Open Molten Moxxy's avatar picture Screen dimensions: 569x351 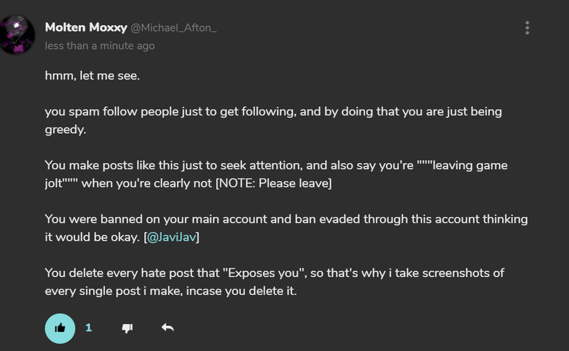17,35
